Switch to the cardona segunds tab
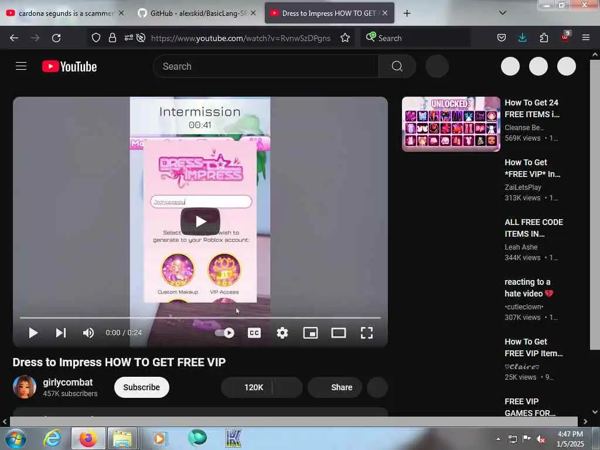 (x=65, y=13)
